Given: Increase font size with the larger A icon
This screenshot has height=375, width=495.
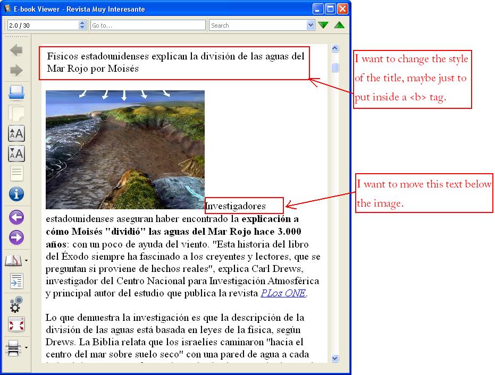Looking at the screenshot, I should 16,134.
